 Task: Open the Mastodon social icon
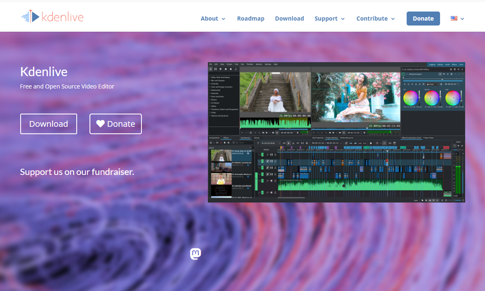(x=195, y=254)
